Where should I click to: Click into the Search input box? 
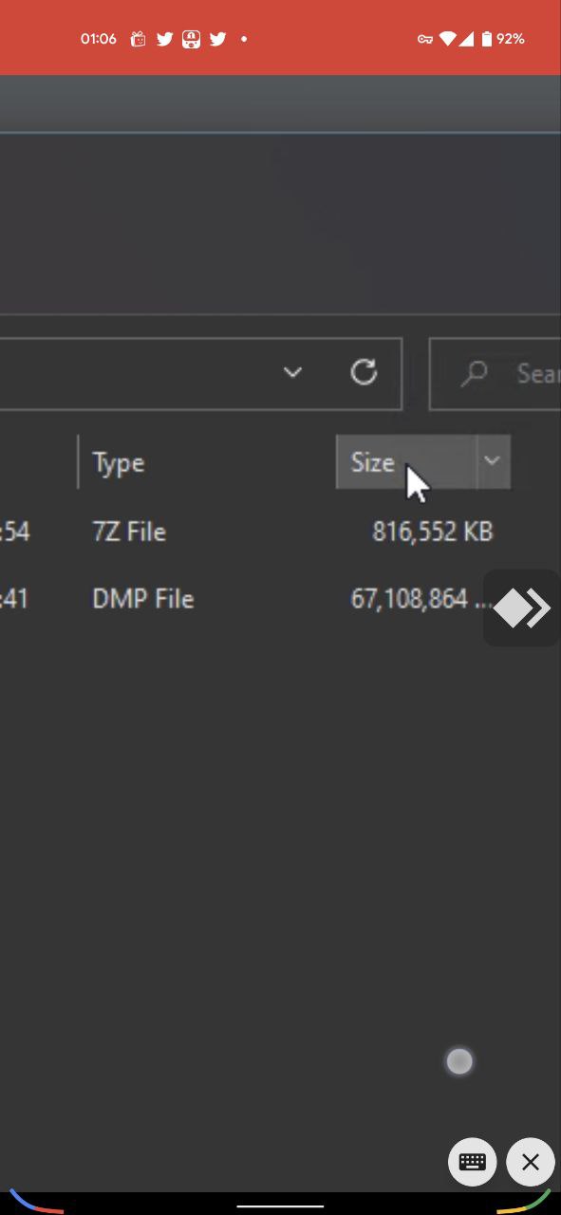[x=495, y=374]
